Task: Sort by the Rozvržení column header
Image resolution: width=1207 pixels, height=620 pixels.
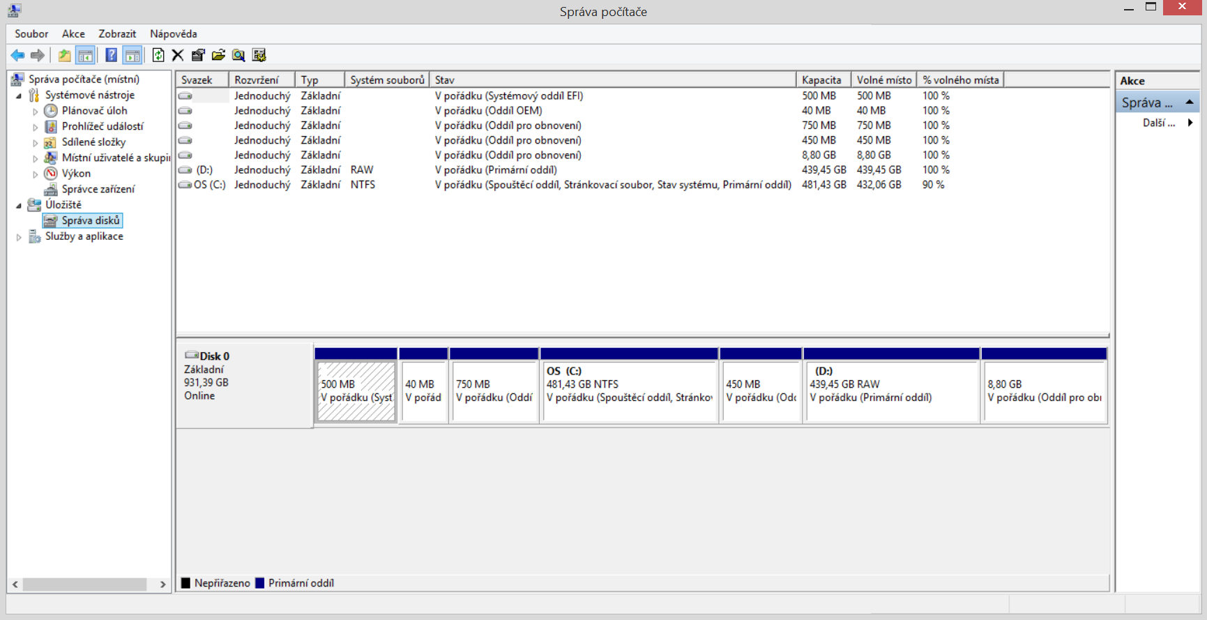Action: pos(261,80)
